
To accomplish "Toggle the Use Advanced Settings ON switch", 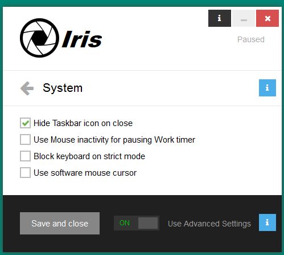I will [137, 223].
